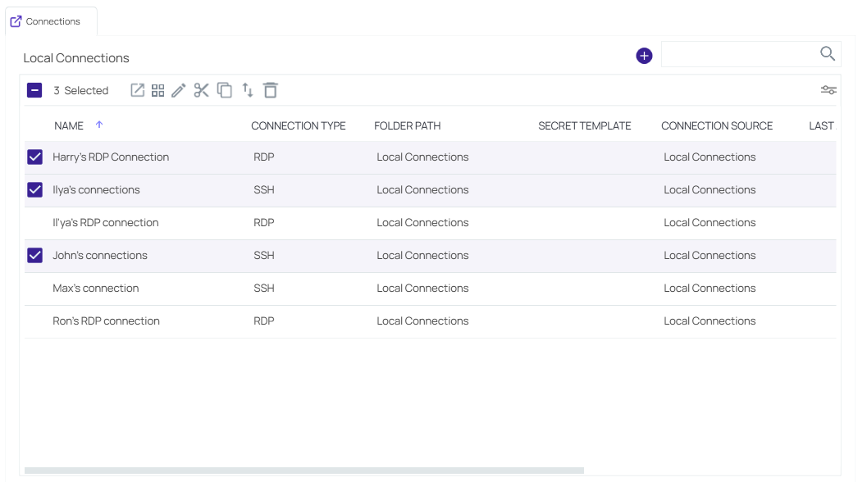Open column settings with the sliders icon
Viewport: 867px width, 482px height.
tap(828, 90)
